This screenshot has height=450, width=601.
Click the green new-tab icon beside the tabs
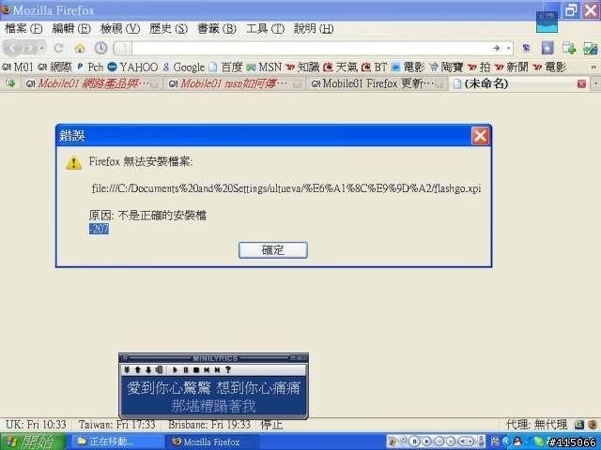coord(10,83)
